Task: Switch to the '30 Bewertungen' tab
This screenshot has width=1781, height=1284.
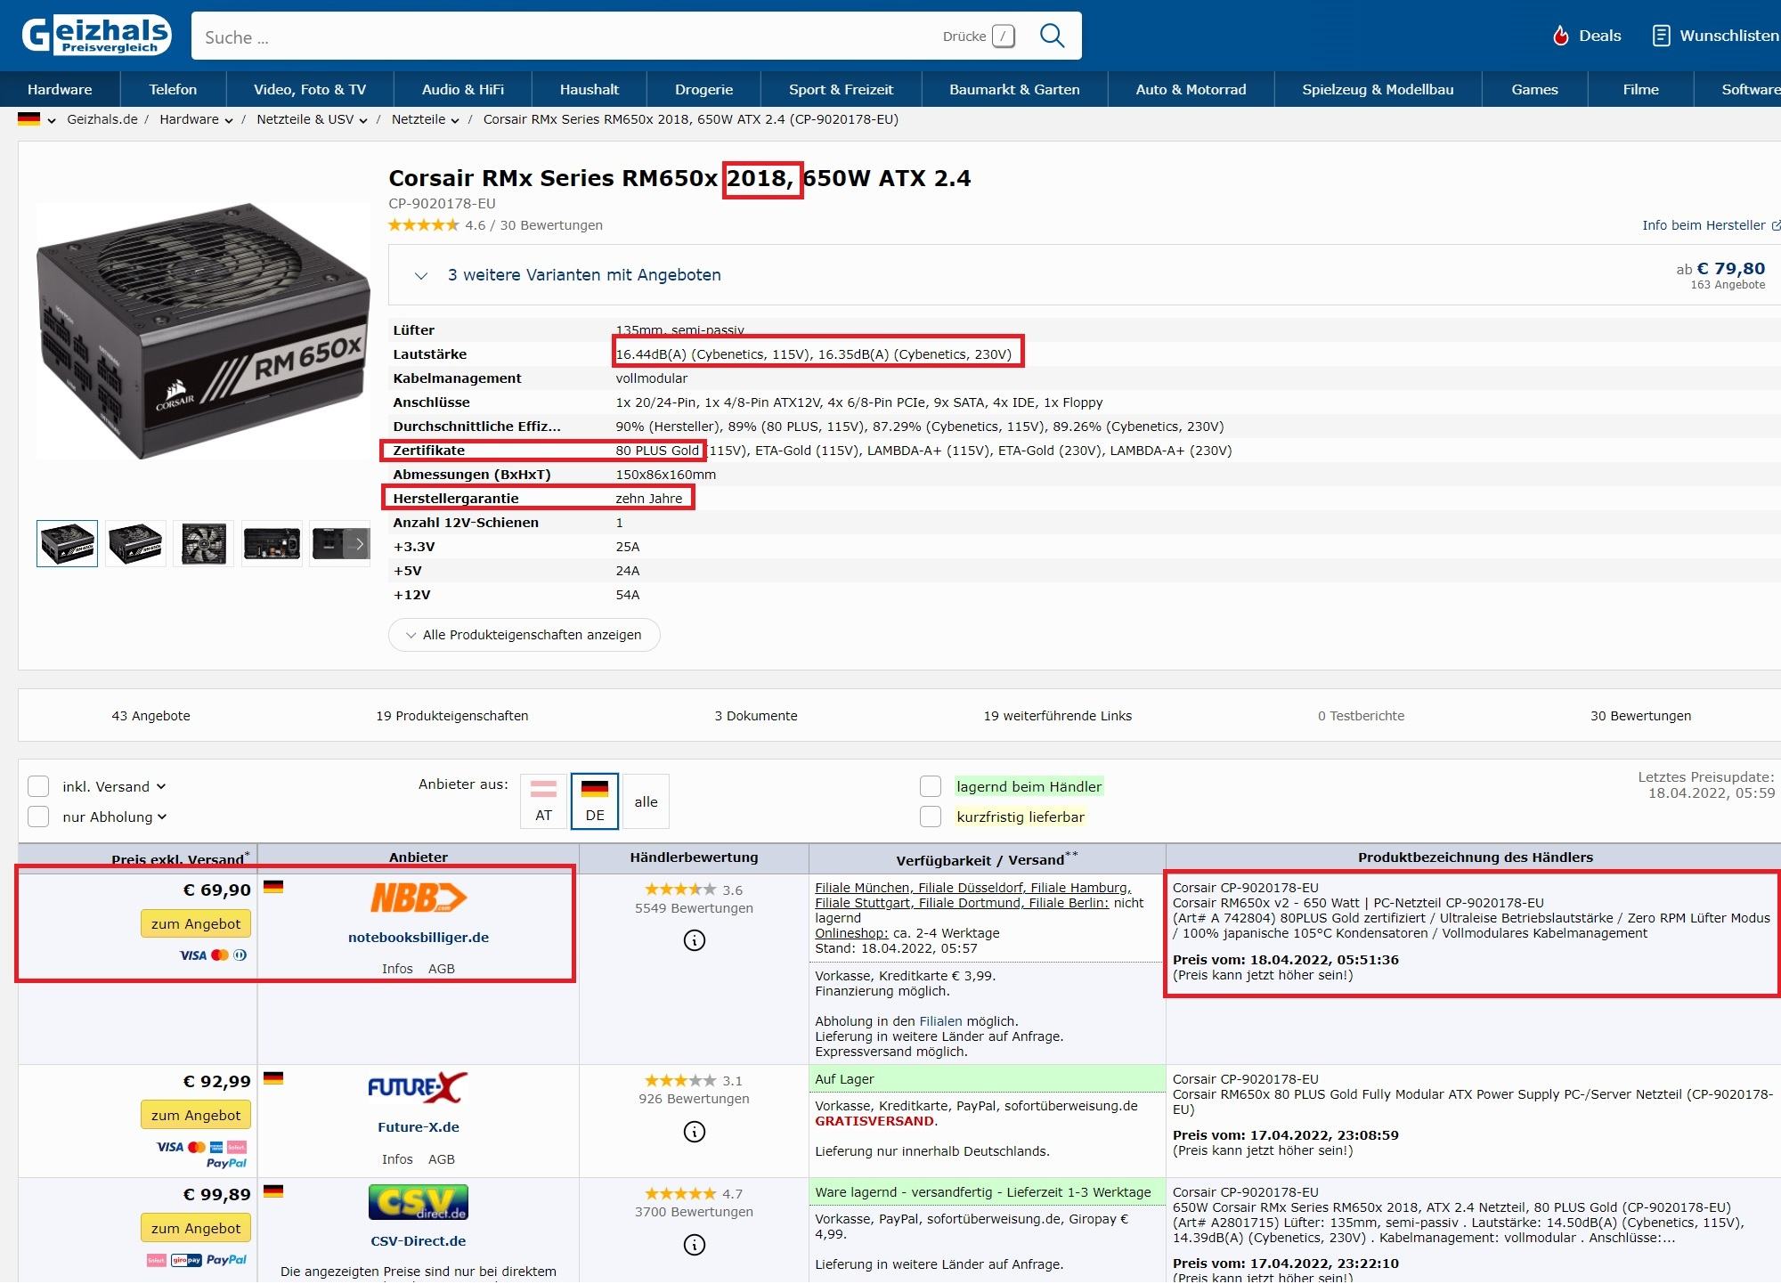Action: tap(1639, 716)
